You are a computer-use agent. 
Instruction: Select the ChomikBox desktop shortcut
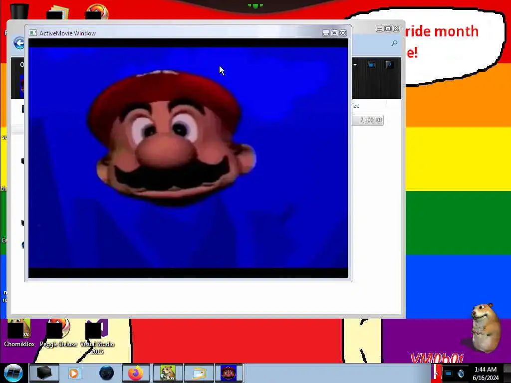pos(19,334)
